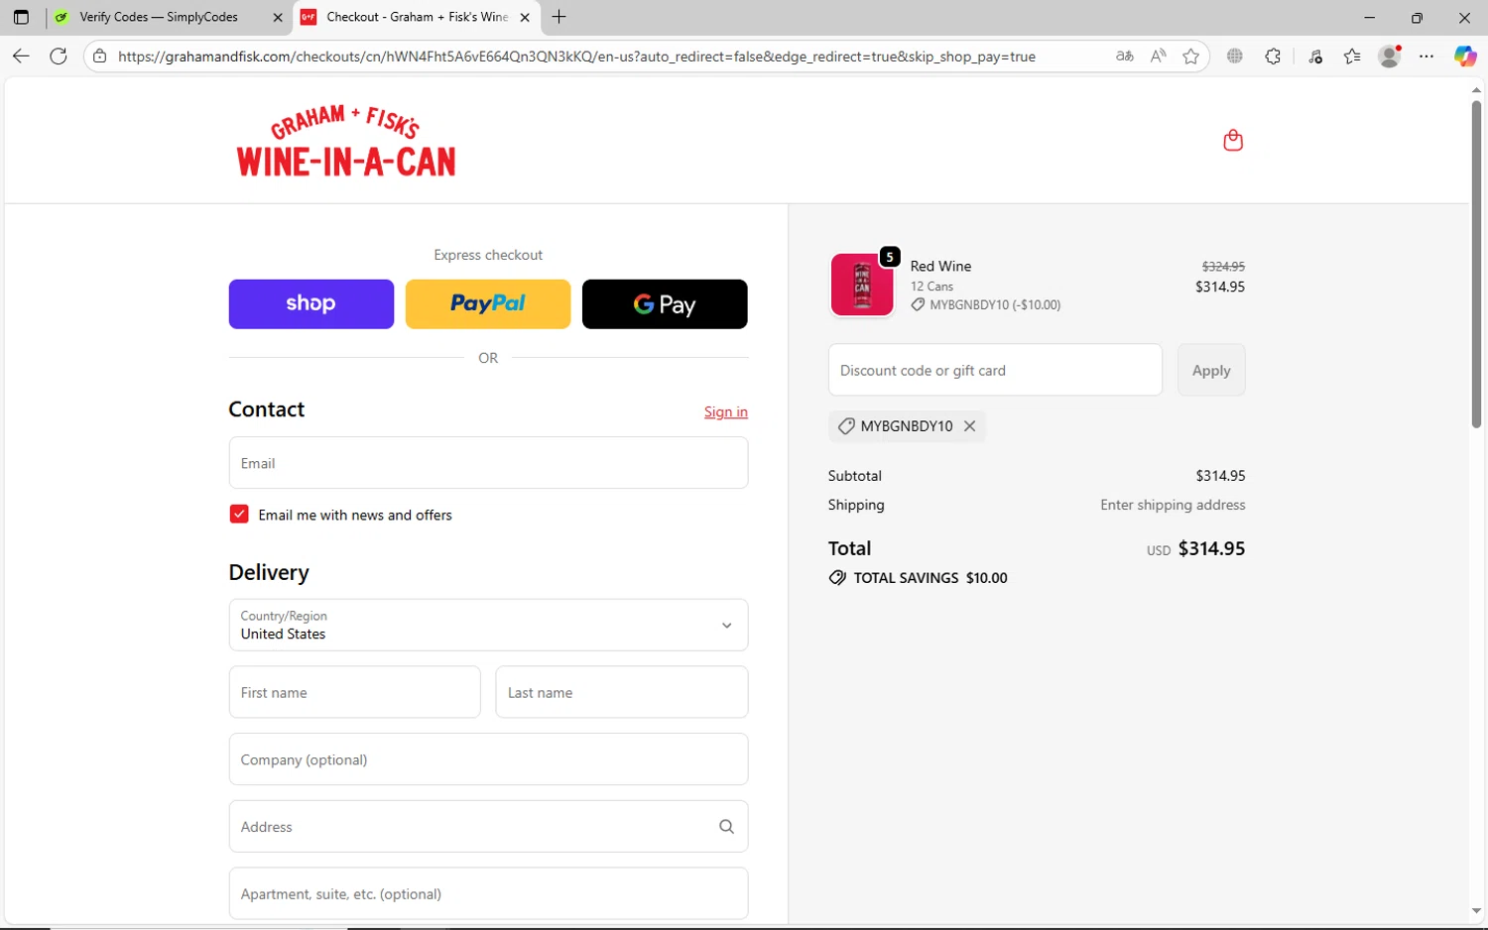Focus Discount code or gift card field
Screen dimensions: 1488x930
[x=995, y=370]
